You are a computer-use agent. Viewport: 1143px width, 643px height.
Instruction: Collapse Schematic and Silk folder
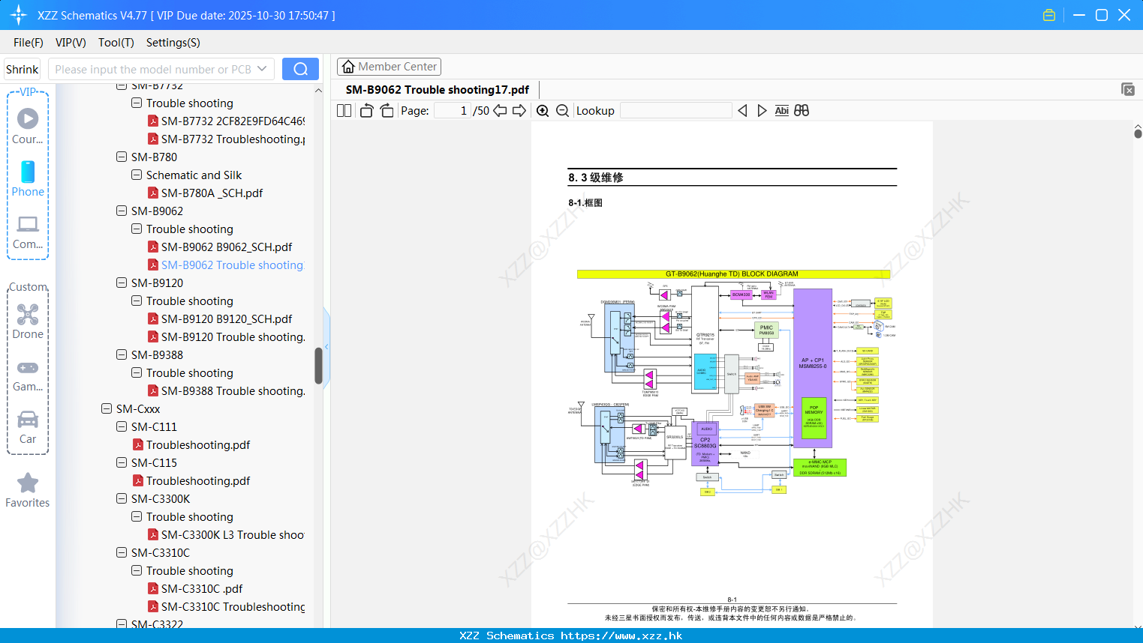coord(137,175)
